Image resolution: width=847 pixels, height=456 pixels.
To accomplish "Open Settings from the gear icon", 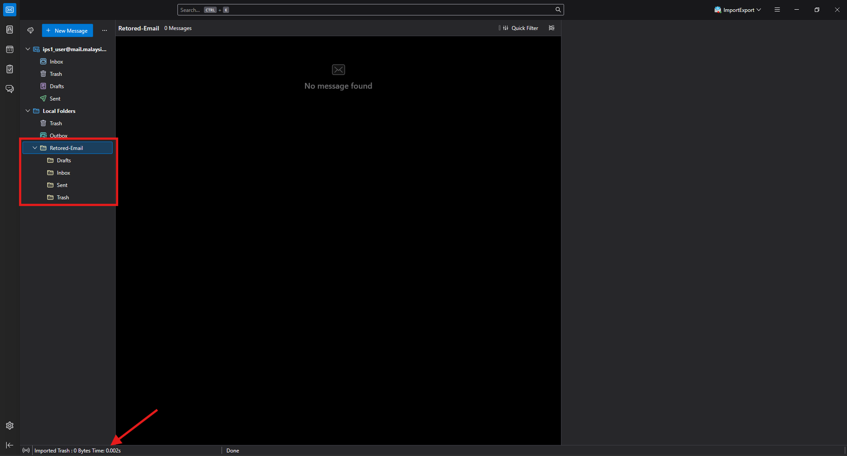I will pyautogui.click(x=10, y=426).
